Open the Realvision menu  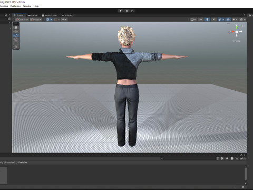[x=15, y=6]
